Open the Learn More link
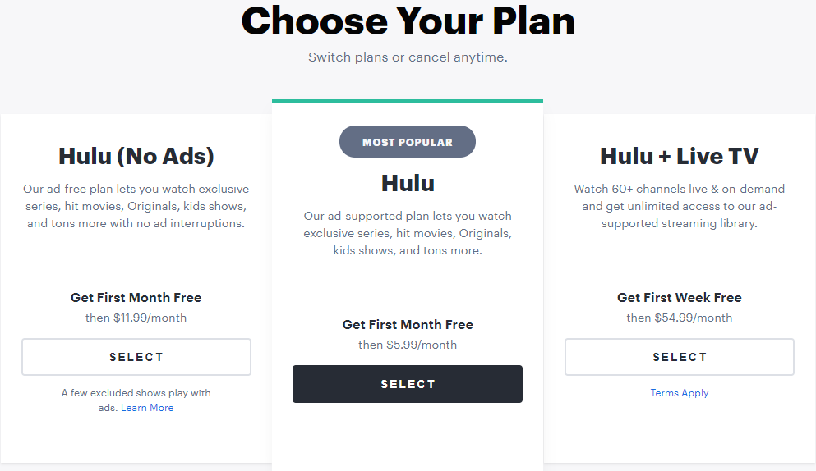This screenshot has width=816, height=471. click(147, 408)
